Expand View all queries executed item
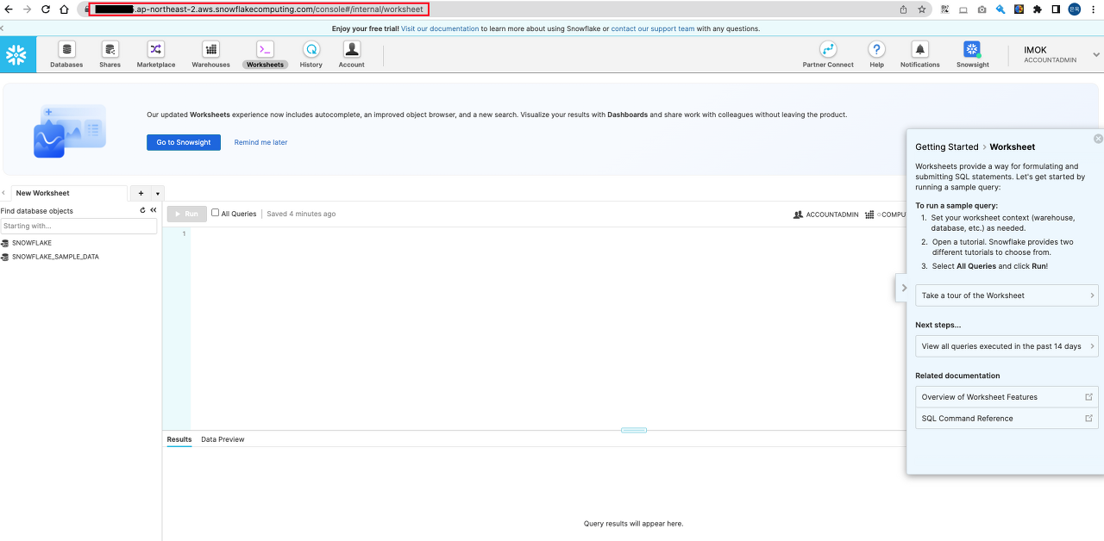Screen dimensions: 1104x541 point(1007,346)
